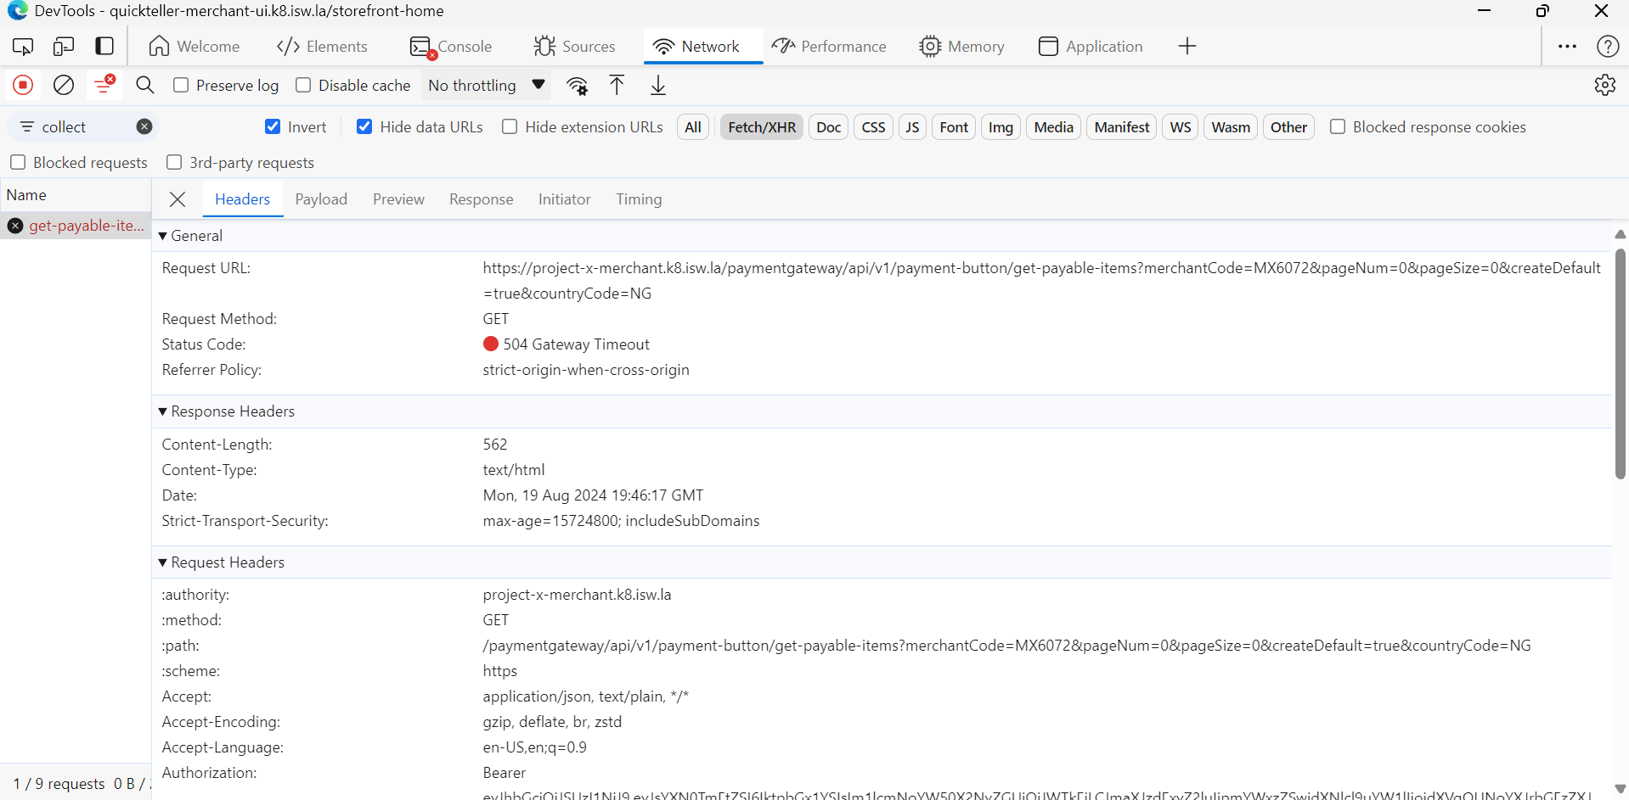This screenshot has width=1629, height=800.
Task: Open network conditions wifi icon
Action: pos(578,86)
